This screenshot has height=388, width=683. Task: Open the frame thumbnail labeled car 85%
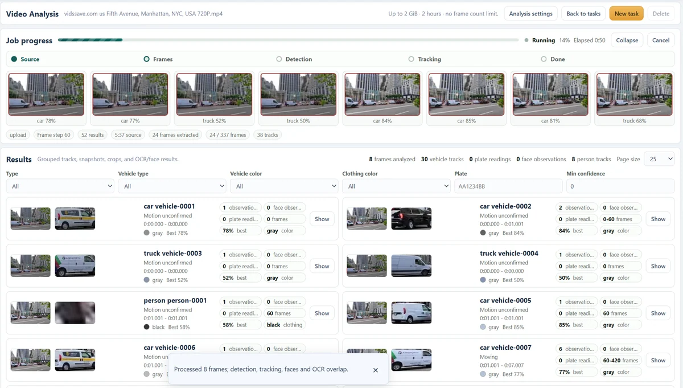tap(466, 95)
